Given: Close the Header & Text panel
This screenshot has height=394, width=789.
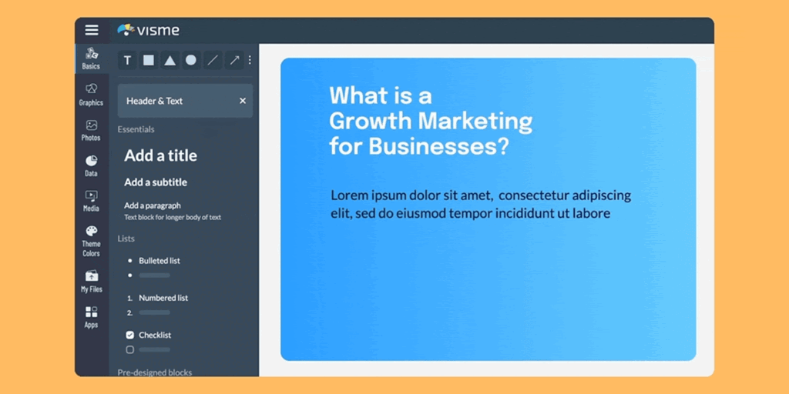Looking at the screenshot, I should [243, 101].
